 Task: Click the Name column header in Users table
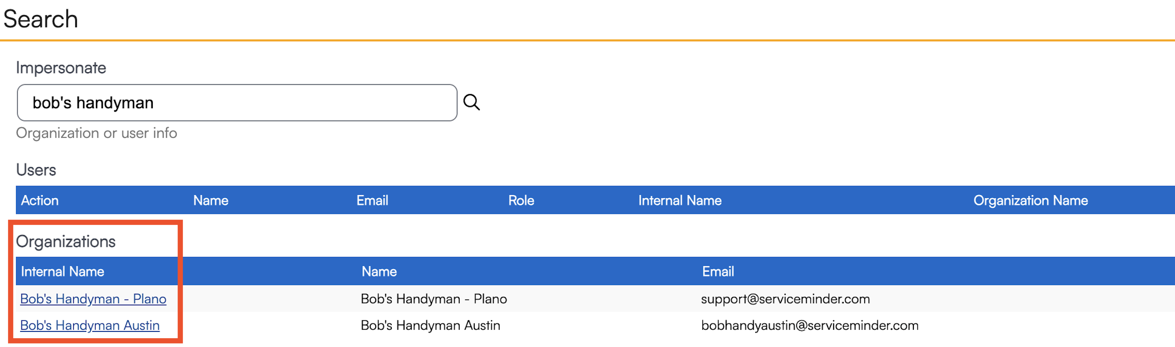click(x=210, y=200)
